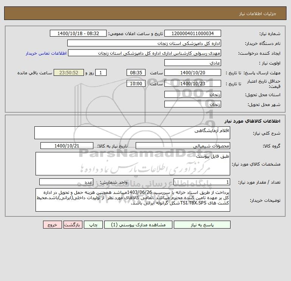Click the 'شهر محل تحویل:' label

tap(264, 104)
